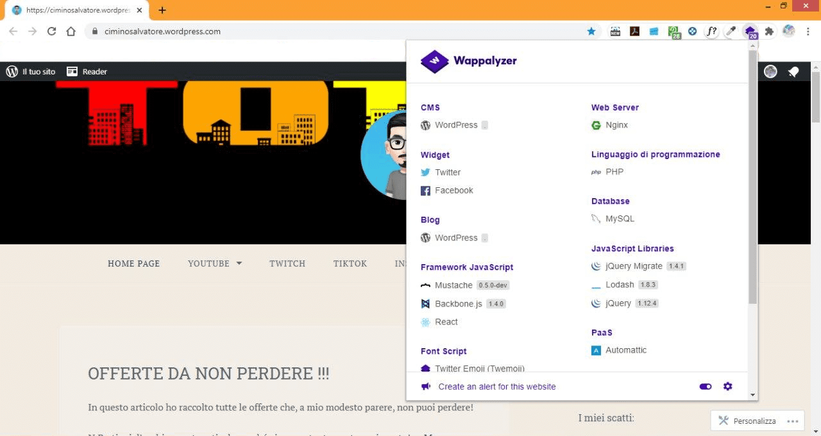Open Chrome's three-dot menu

[808, 31]
